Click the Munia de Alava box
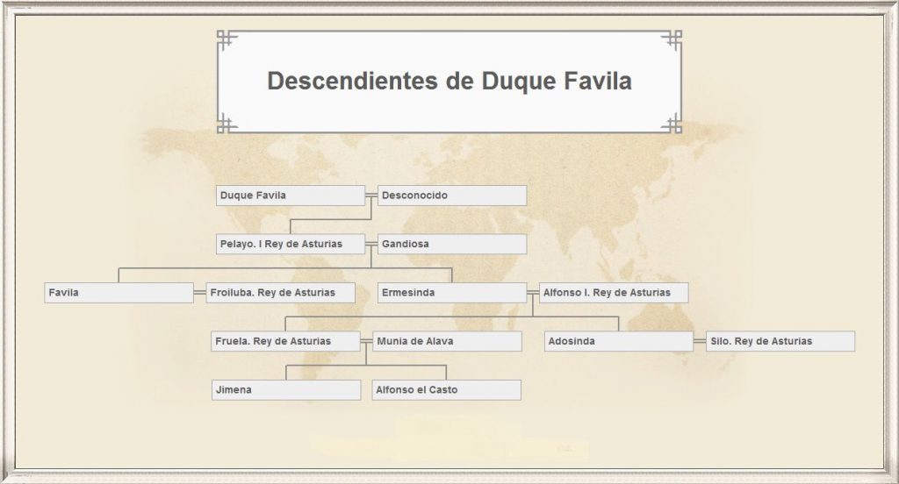Screen dimensions: 899x484 (x=447, y=341)
